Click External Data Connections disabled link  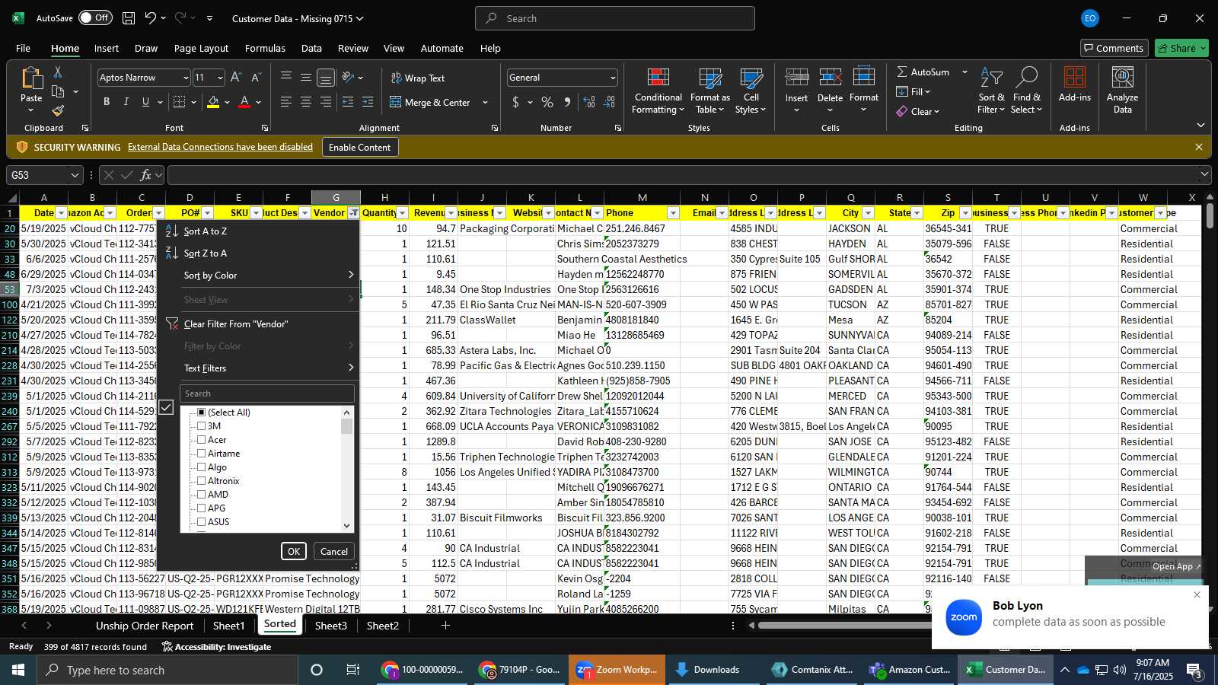tap(220, 147)
